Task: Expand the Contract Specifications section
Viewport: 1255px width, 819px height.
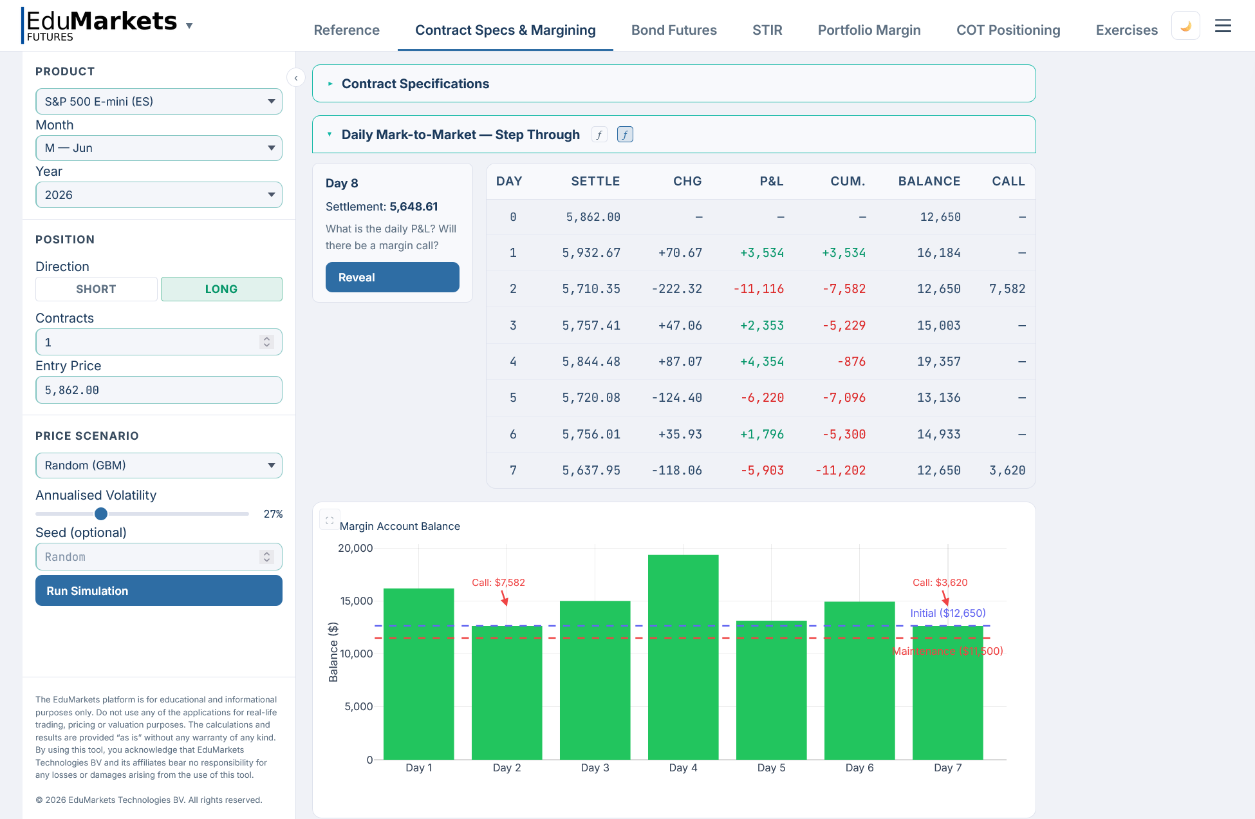Action: [x=415, y=84]
